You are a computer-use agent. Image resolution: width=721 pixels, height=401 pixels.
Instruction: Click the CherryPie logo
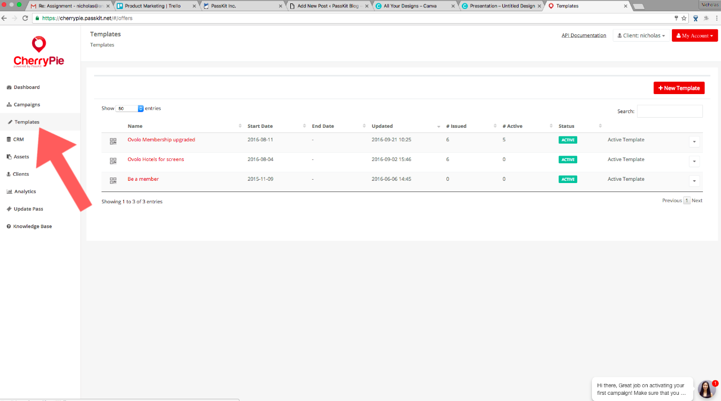[39, 52]
